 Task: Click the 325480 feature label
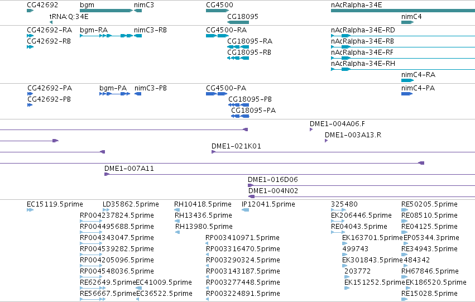click(x=344, y=204)
